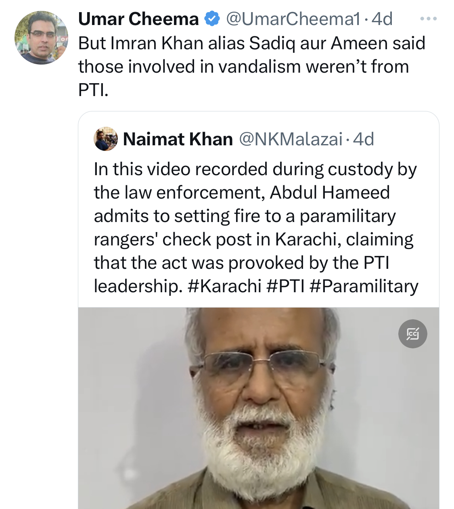Open the @UmarCheema1 handle
The width and height of the screenshot is (454, 509).
(293, 19)
